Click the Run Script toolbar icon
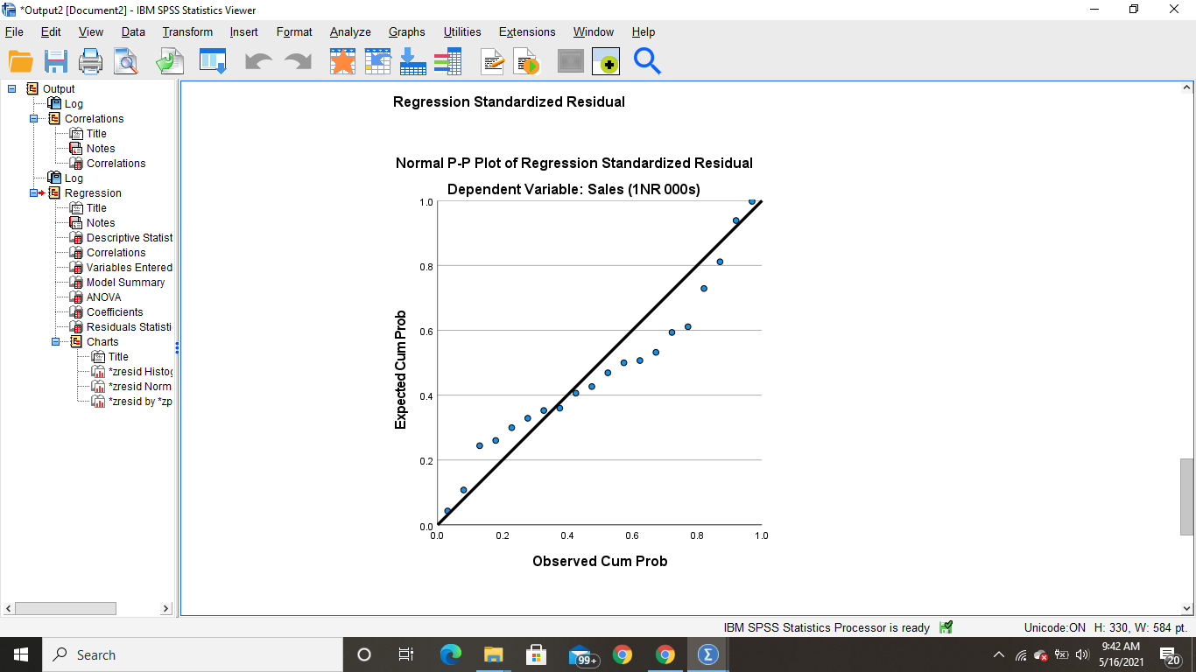 527,61
